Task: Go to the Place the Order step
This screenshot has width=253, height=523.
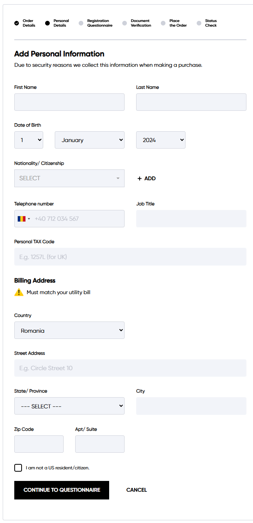Action: click(177, 23)
